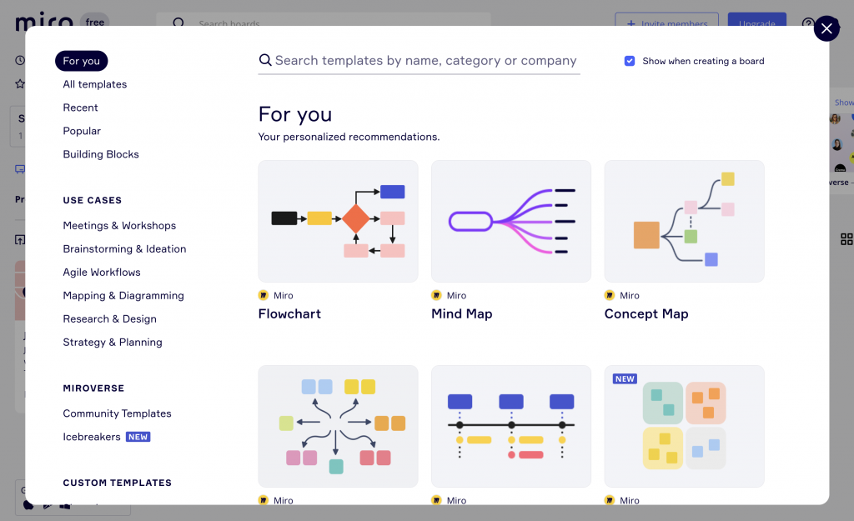The width and height of the screenshot is (854, 521).
Task: Click the presentation icon in dashboard sidebar
Action: pyautogui.click(x=20, y=169)
